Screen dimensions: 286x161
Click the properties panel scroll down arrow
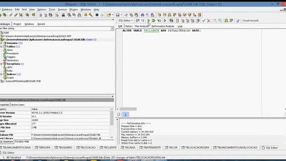(x=112, y=138)
